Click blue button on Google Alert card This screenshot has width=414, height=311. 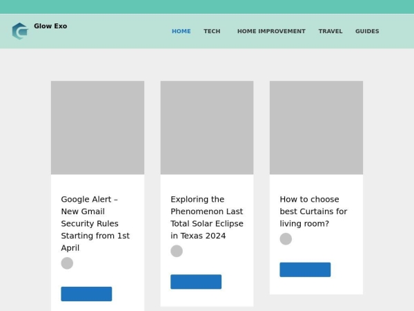pos(86,294)
